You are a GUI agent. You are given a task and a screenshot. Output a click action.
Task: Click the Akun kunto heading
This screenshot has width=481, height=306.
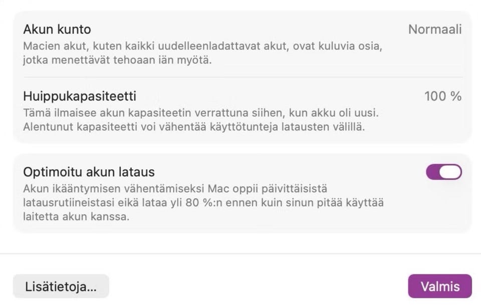point(57,30)
